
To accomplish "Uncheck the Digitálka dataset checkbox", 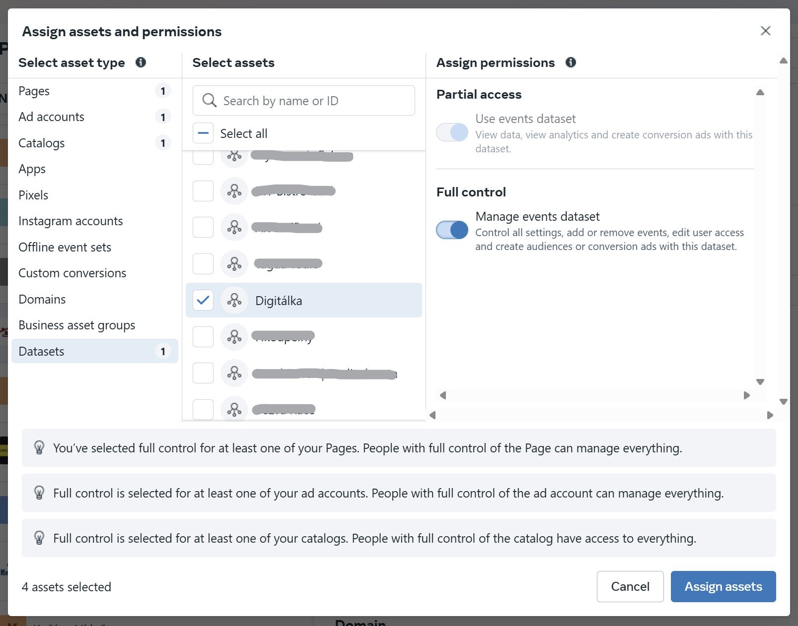I will pyautogui.click(x=203, y=301).
